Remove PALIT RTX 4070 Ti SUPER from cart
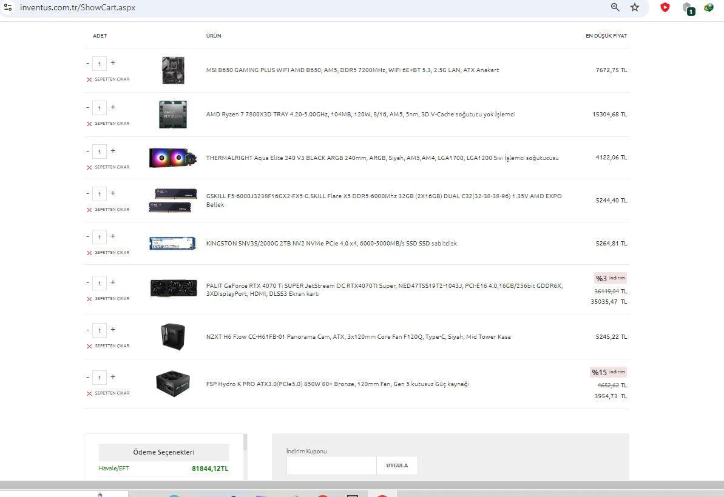724x497 pixels. click(108, 299)
